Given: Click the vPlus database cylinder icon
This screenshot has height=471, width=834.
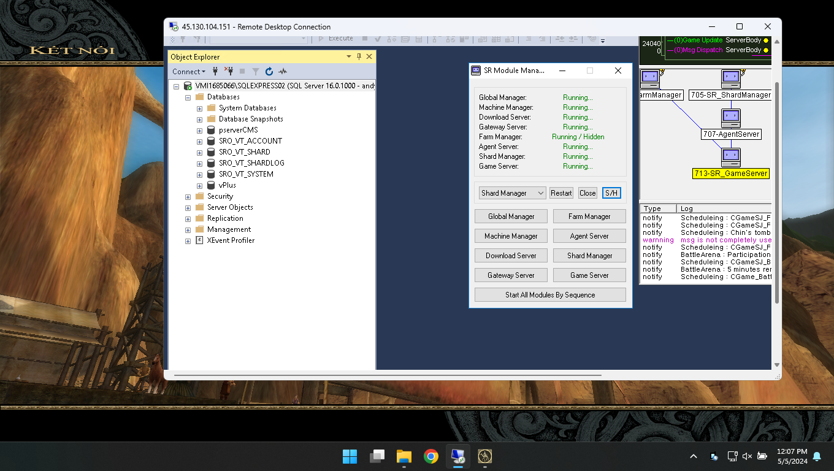Looking at the screenshot, I should click(211, 185).
